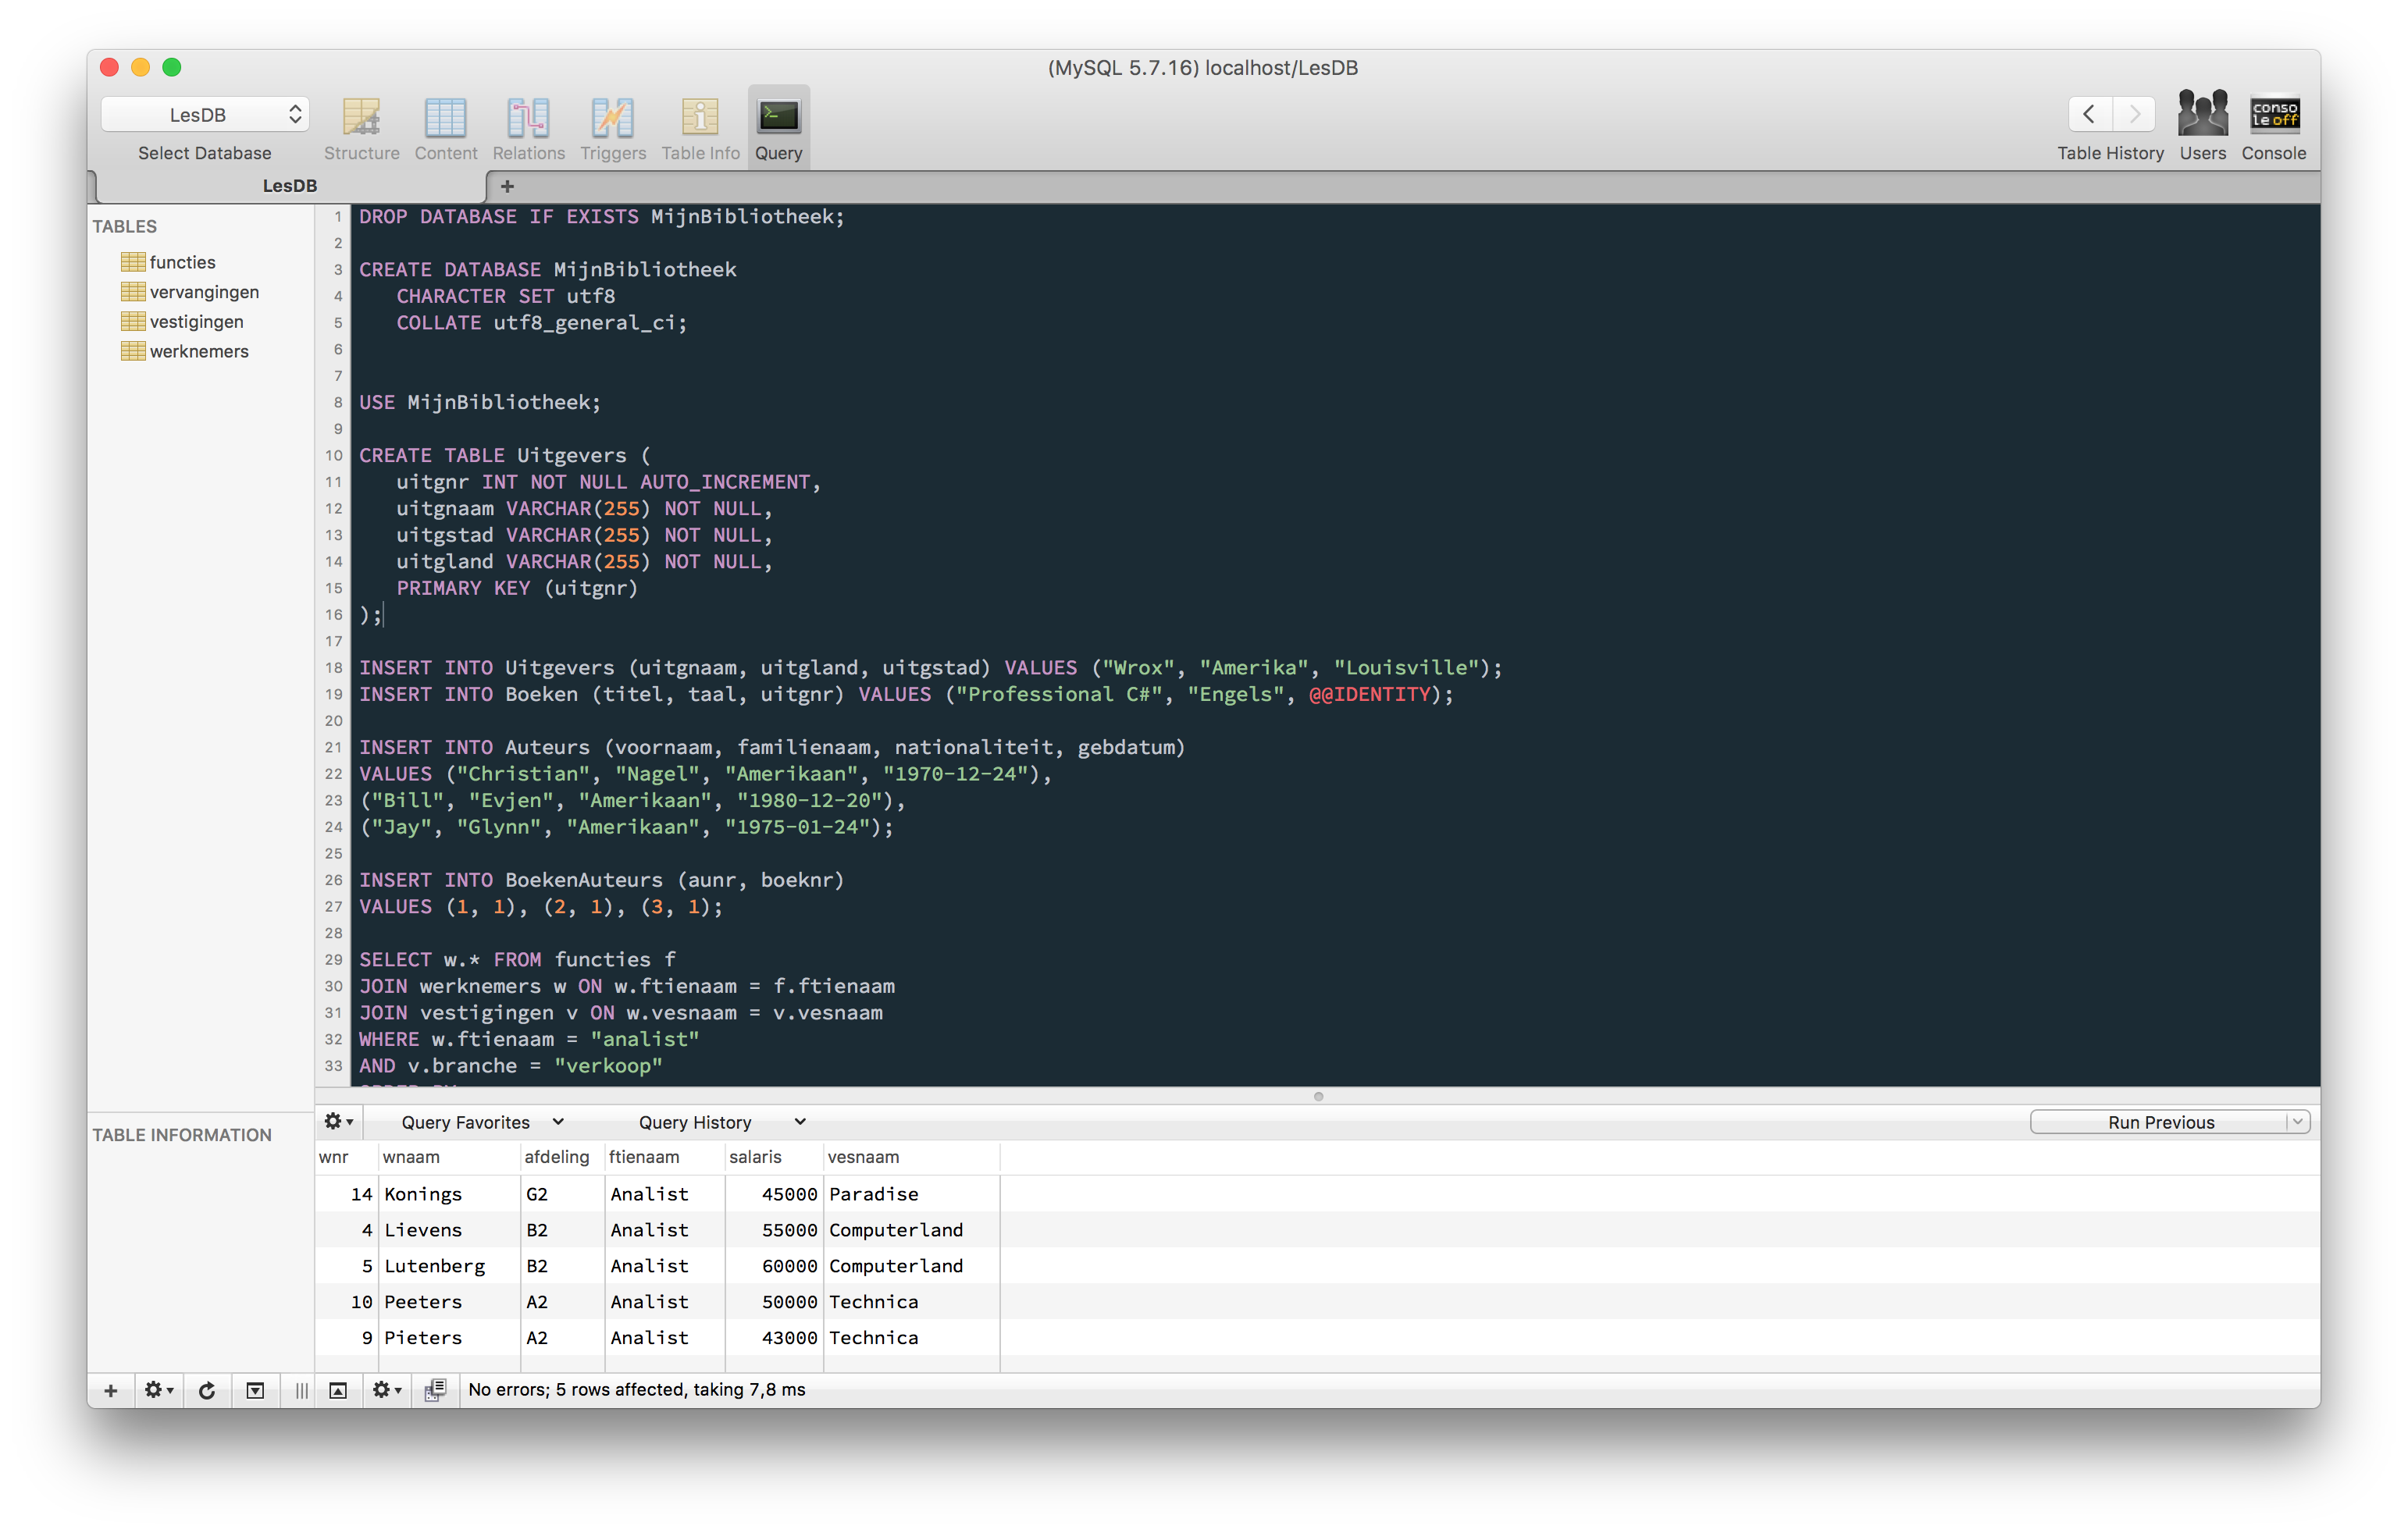This screenshot has width=2408, height=1533.
Task: Open the LesDB database selector
Action: point(205,115)
